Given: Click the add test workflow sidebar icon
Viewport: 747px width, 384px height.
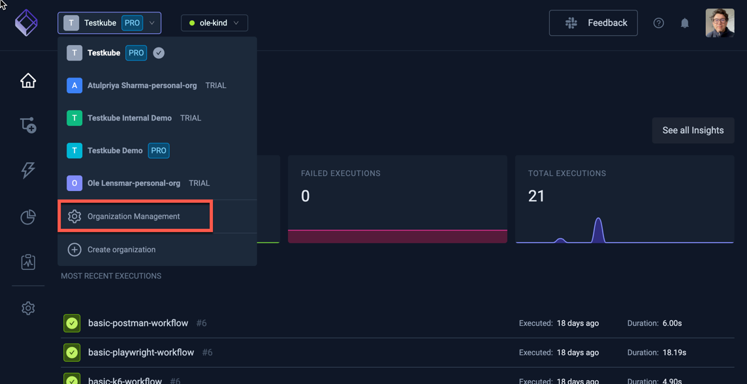Looking at the screenshot, I should pos(28,125).
